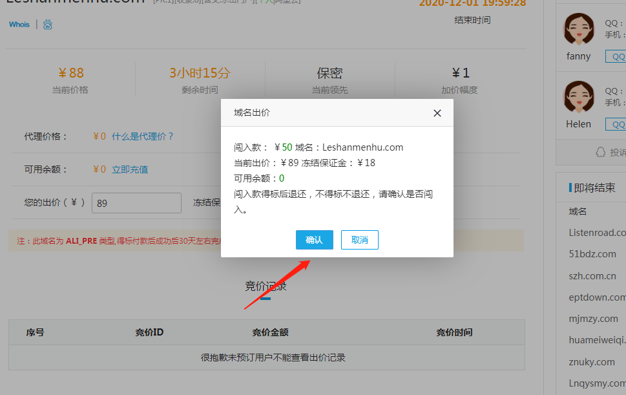Click the 立即充值 recharge link
The width and height of the screenshot is (626, 395).
click(130, 169)
